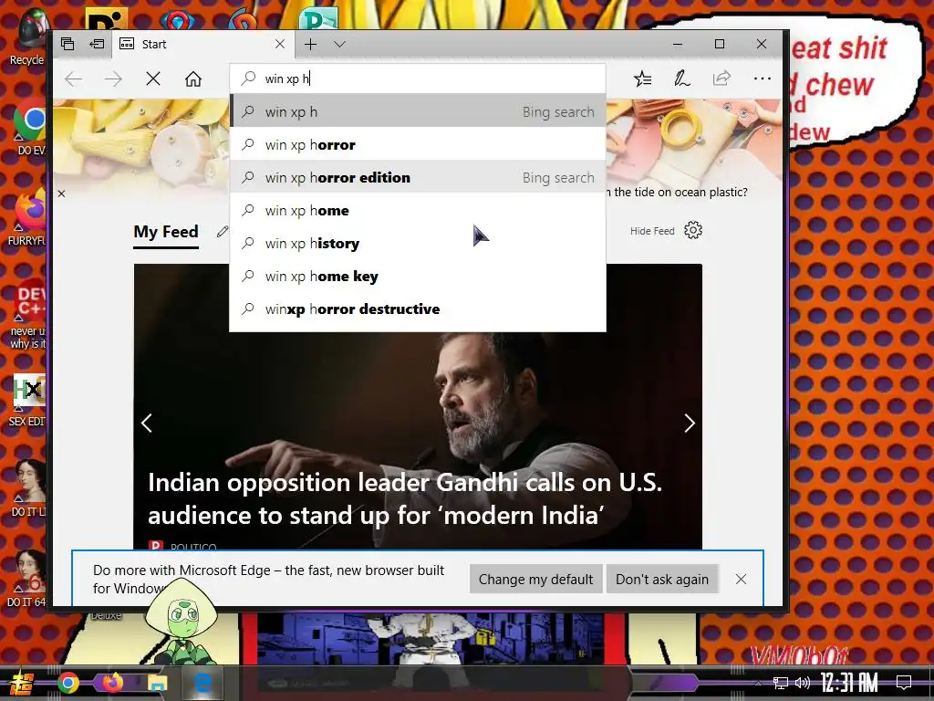This screenshot has width=934, height=701.
Task: Click Change my default button
Action: pos(535,580)
